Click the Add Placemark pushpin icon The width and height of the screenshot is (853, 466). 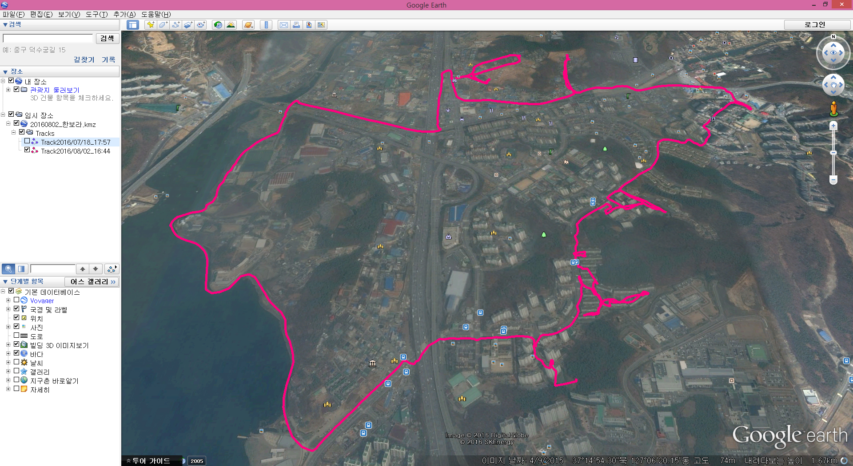(x=151, y=25)
